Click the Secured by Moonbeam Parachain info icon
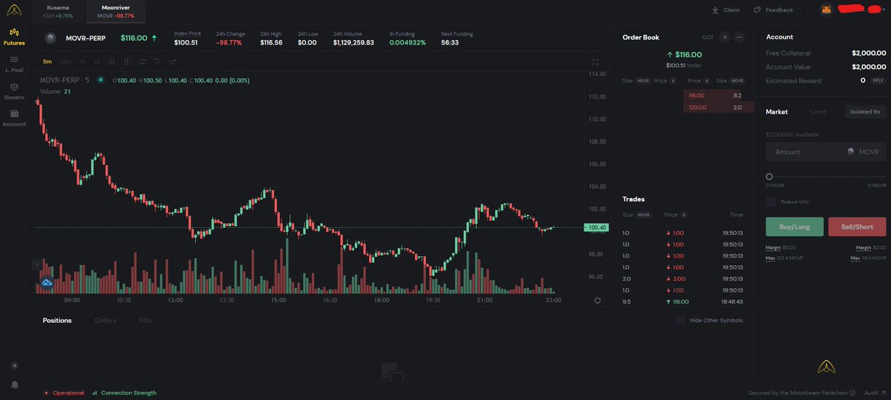Viewport: 891px width, 400px height. [852, 393]
